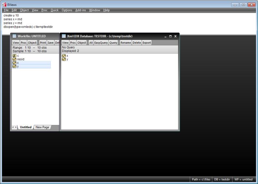This screenshot has height=184, width=258.
Task: Open the Proc dropdown in the workfile toolbar
Action: pyautogui.click(x=24, y=43)
